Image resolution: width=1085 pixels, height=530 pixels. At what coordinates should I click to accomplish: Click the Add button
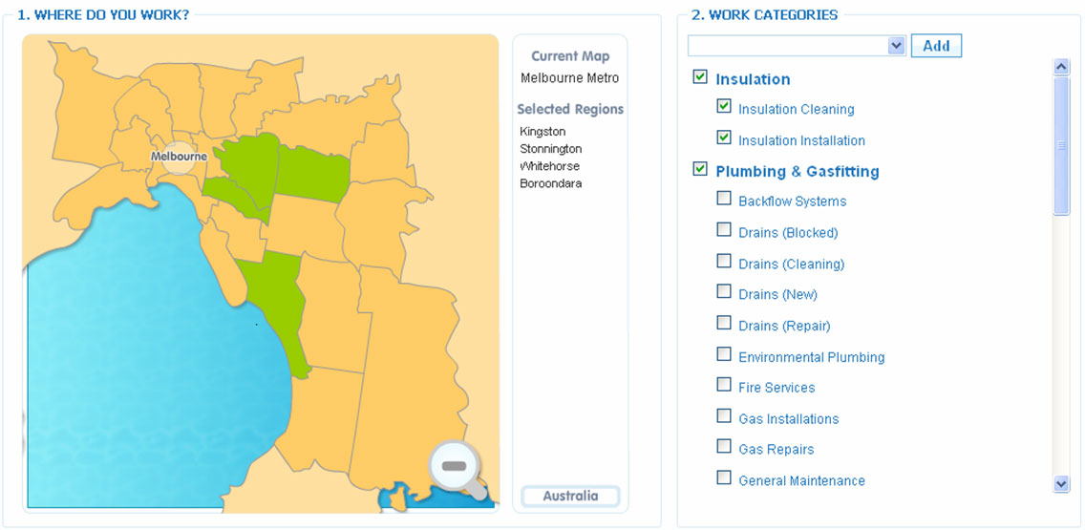936,46
